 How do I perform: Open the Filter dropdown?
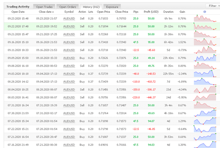212,6
